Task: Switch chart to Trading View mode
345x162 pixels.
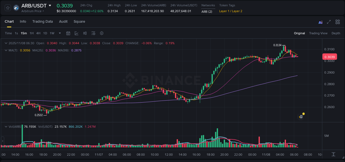Action: pos(318,33)
